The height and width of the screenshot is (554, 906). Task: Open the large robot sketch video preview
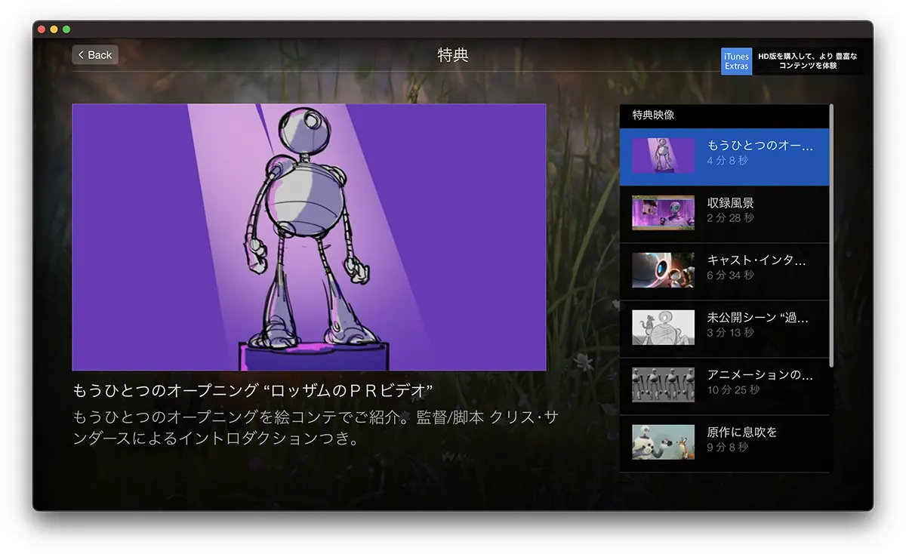click(x=309, y=237)
